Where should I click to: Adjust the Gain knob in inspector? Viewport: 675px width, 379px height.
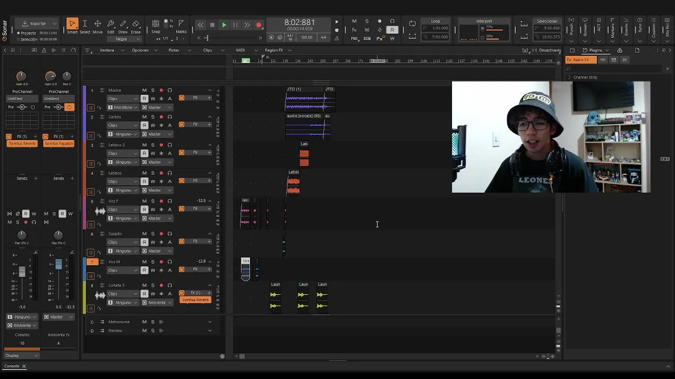tap(21, 76)
